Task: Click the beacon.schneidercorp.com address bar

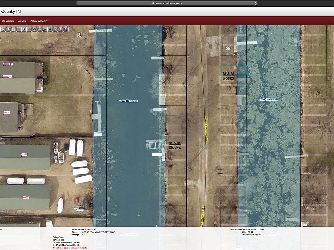Action: click(x=167, y=3)
